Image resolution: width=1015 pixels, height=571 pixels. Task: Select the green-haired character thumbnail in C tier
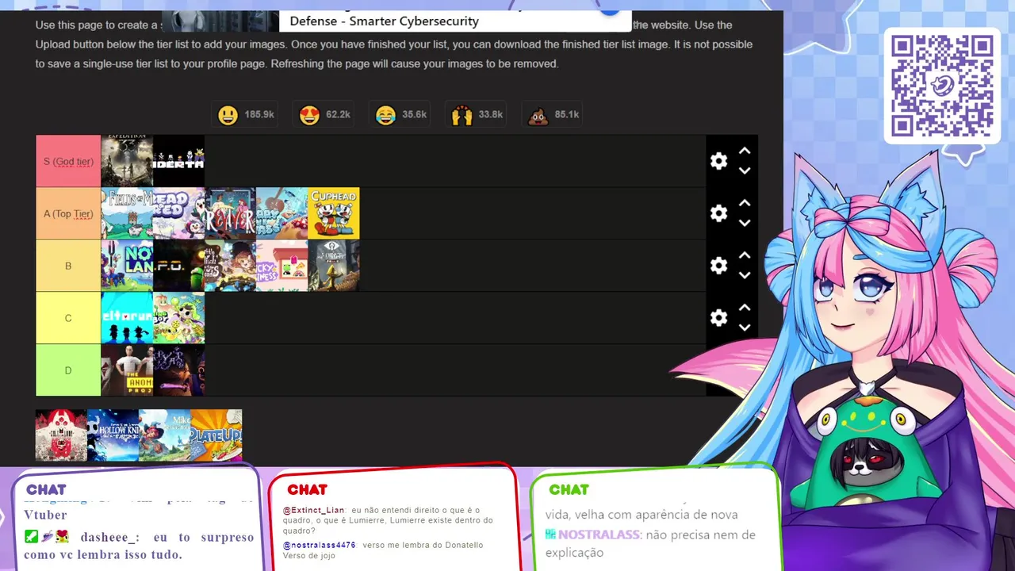click(178, 318)
